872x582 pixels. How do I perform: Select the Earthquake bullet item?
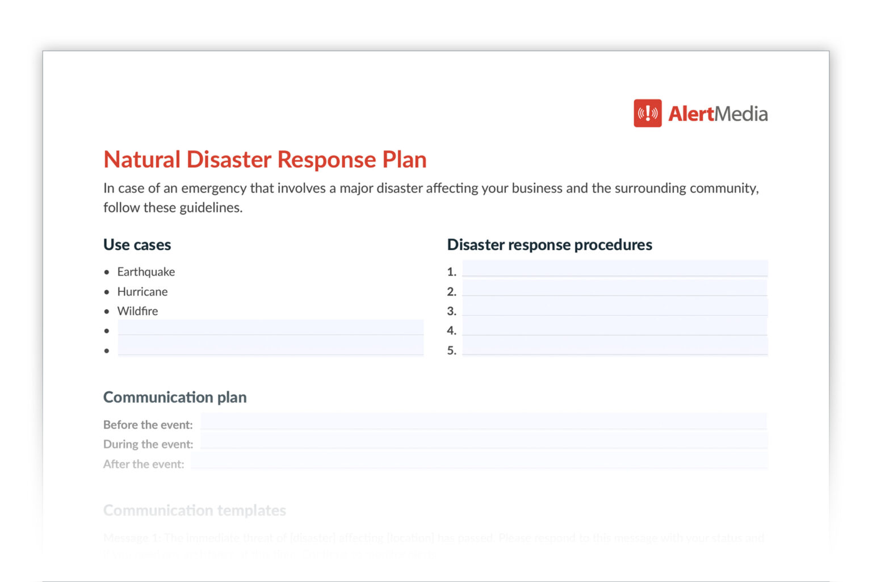tap(146, 272)
